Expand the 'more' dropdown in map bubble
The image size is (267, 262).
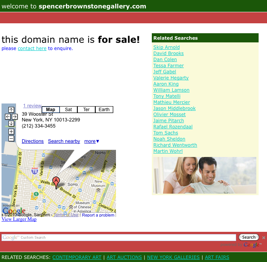pos(92,141)
